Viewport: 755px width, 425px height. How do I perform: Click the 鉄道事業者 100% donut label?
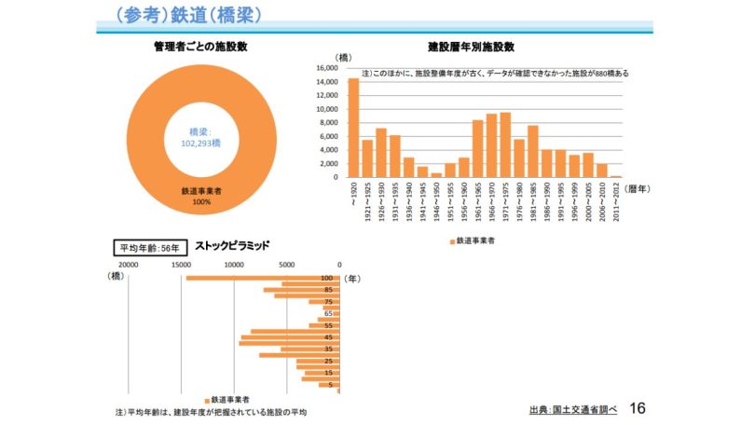coord(201,196)
